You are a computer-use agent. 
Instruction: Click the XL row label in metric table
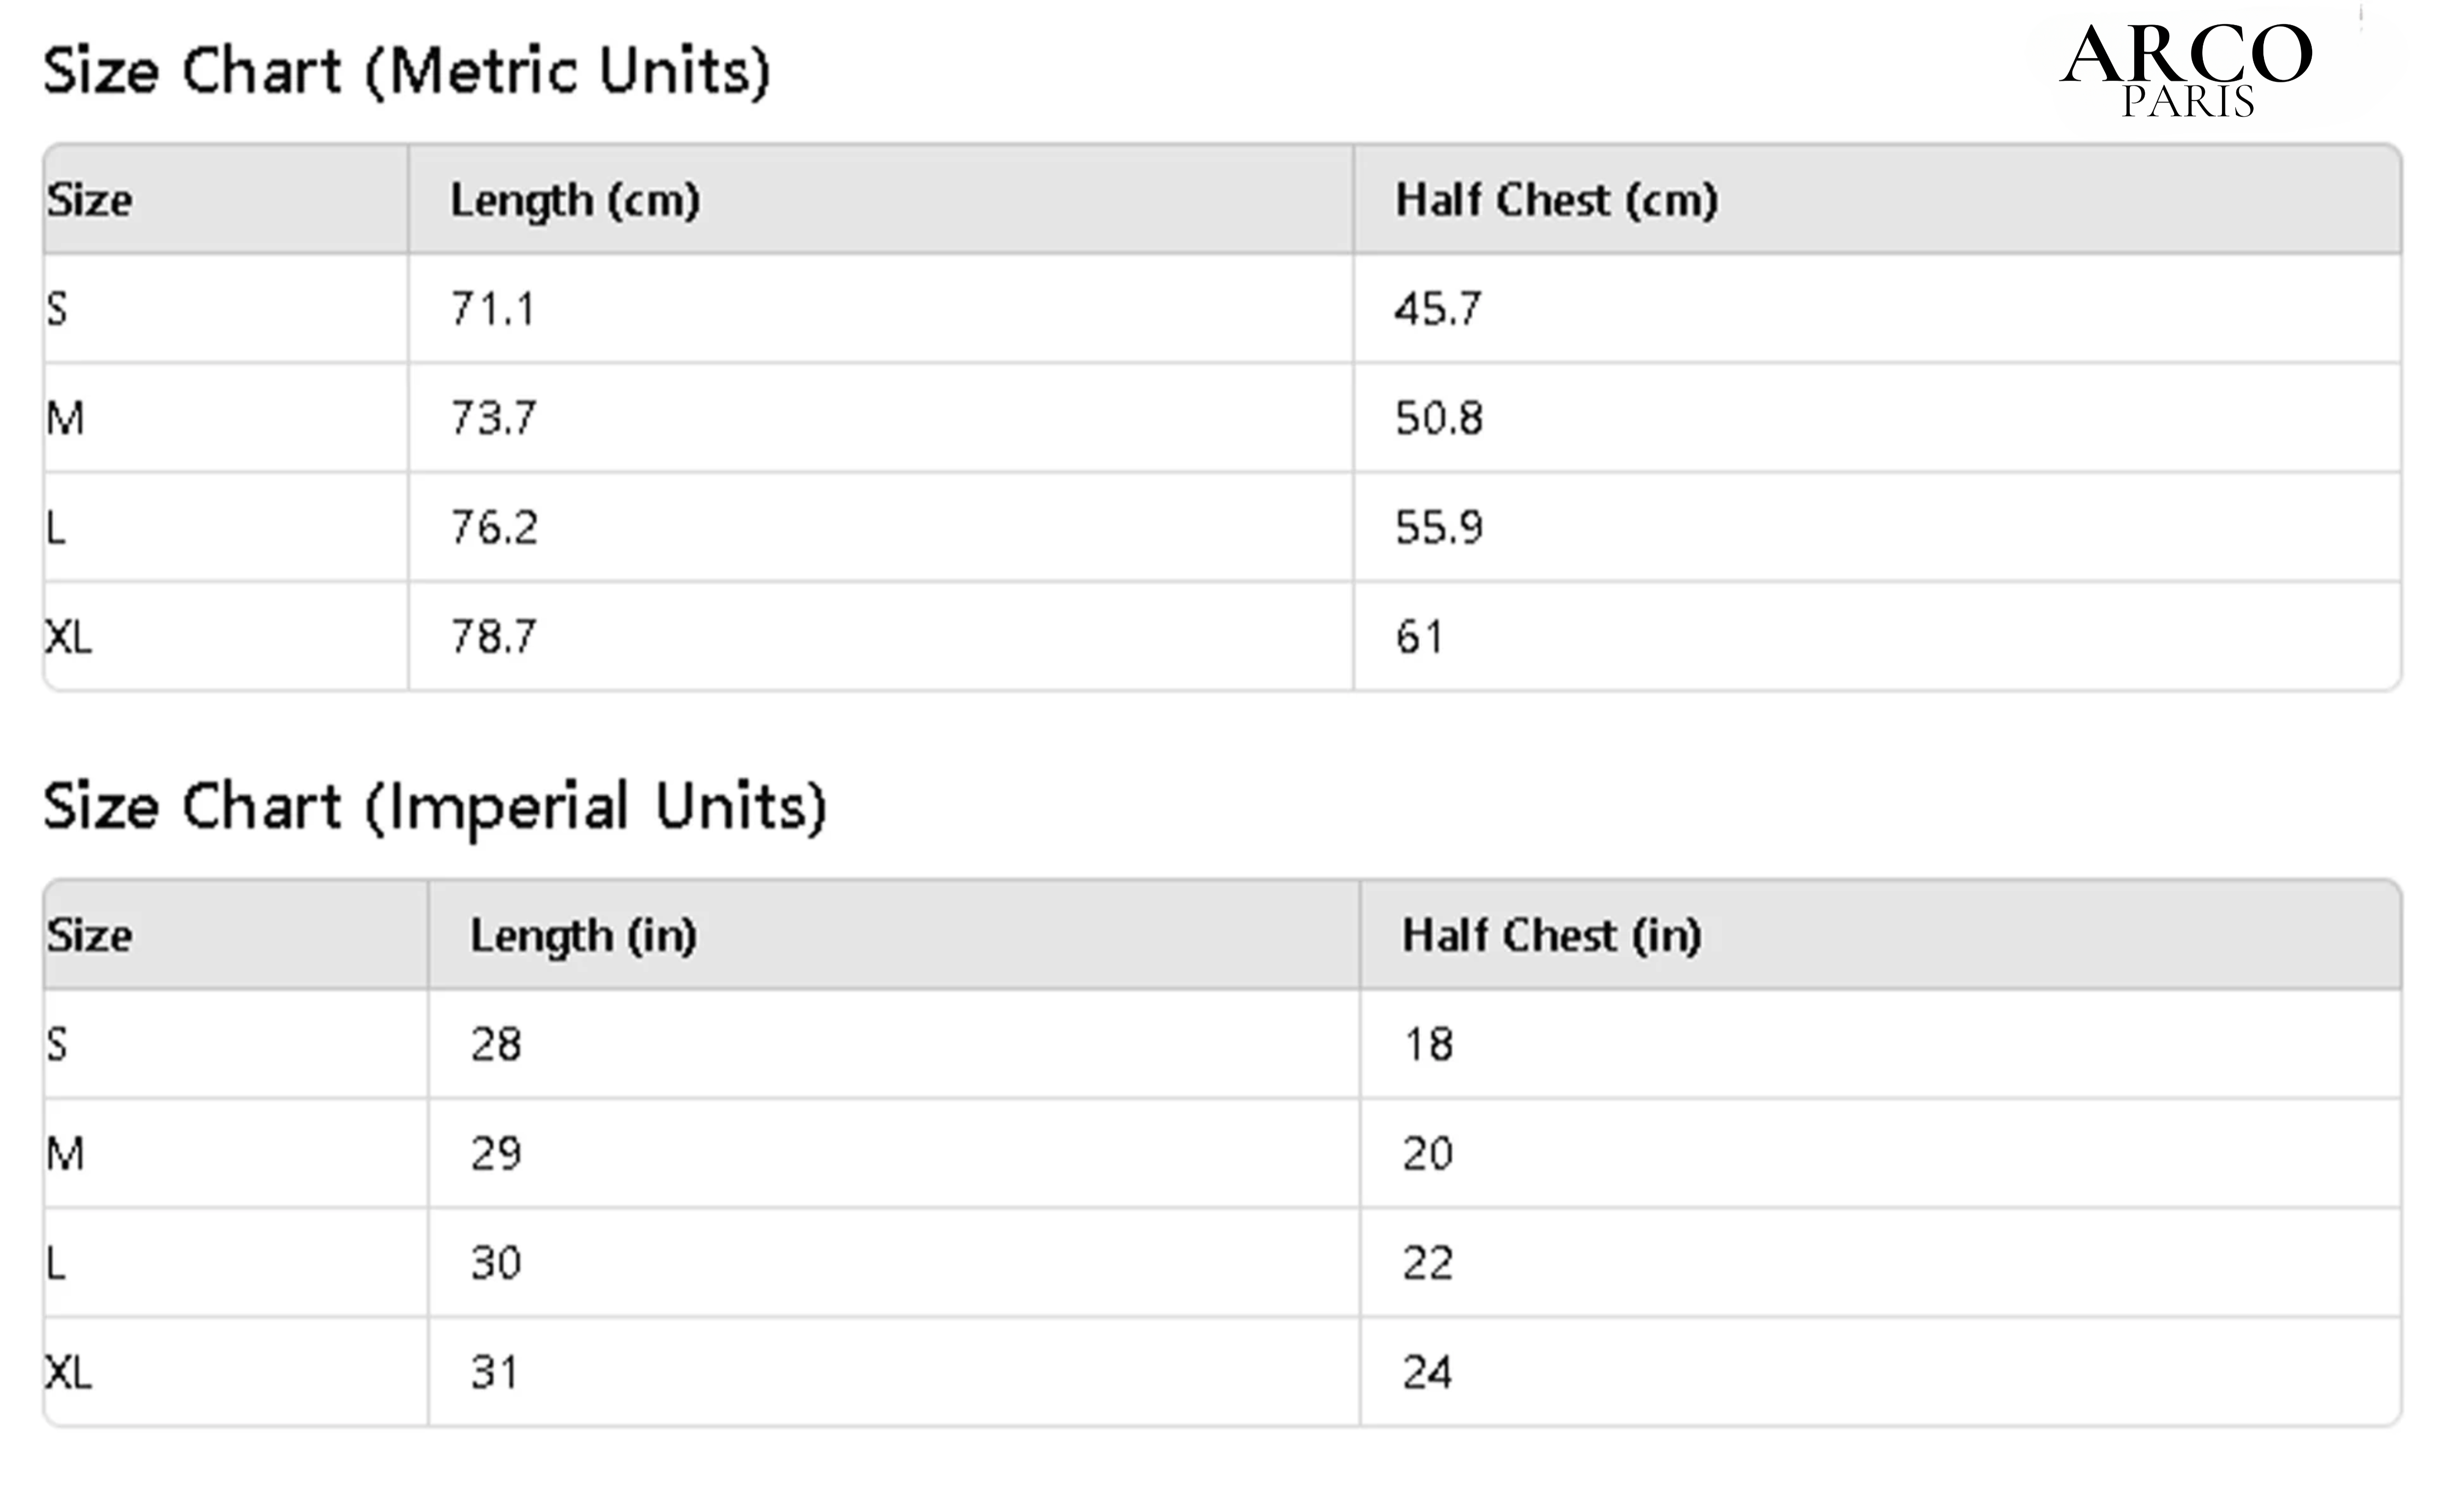coord(68,637)
